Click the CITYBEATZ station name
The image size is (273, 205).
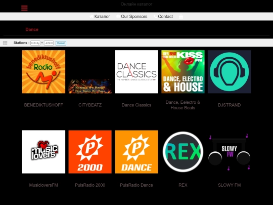point(90,105)
